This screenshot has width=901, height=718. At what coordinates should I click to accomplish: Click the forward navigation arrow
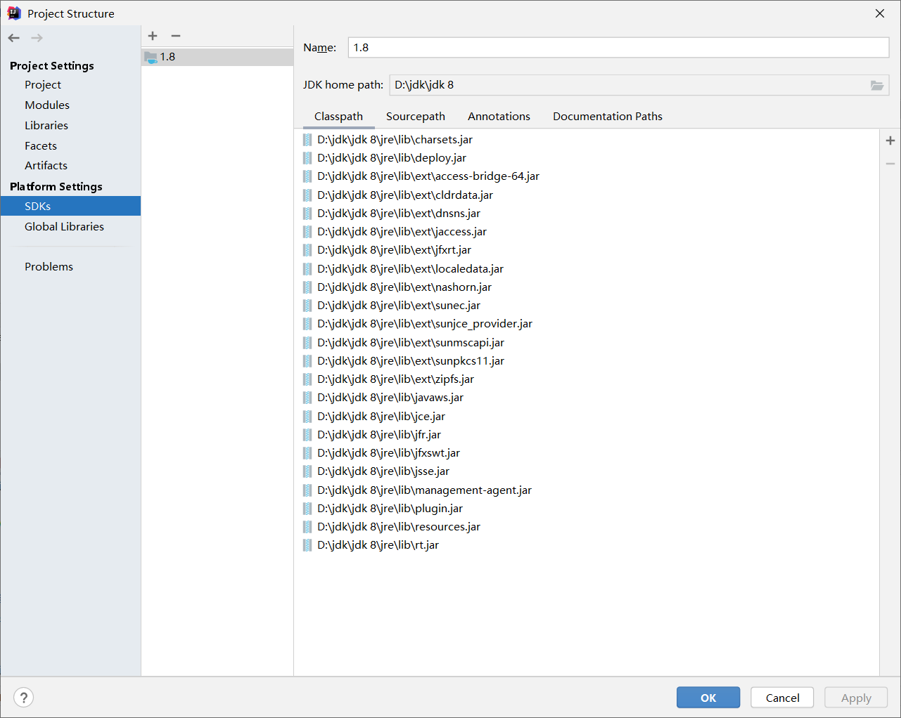[x=35, y=37]
